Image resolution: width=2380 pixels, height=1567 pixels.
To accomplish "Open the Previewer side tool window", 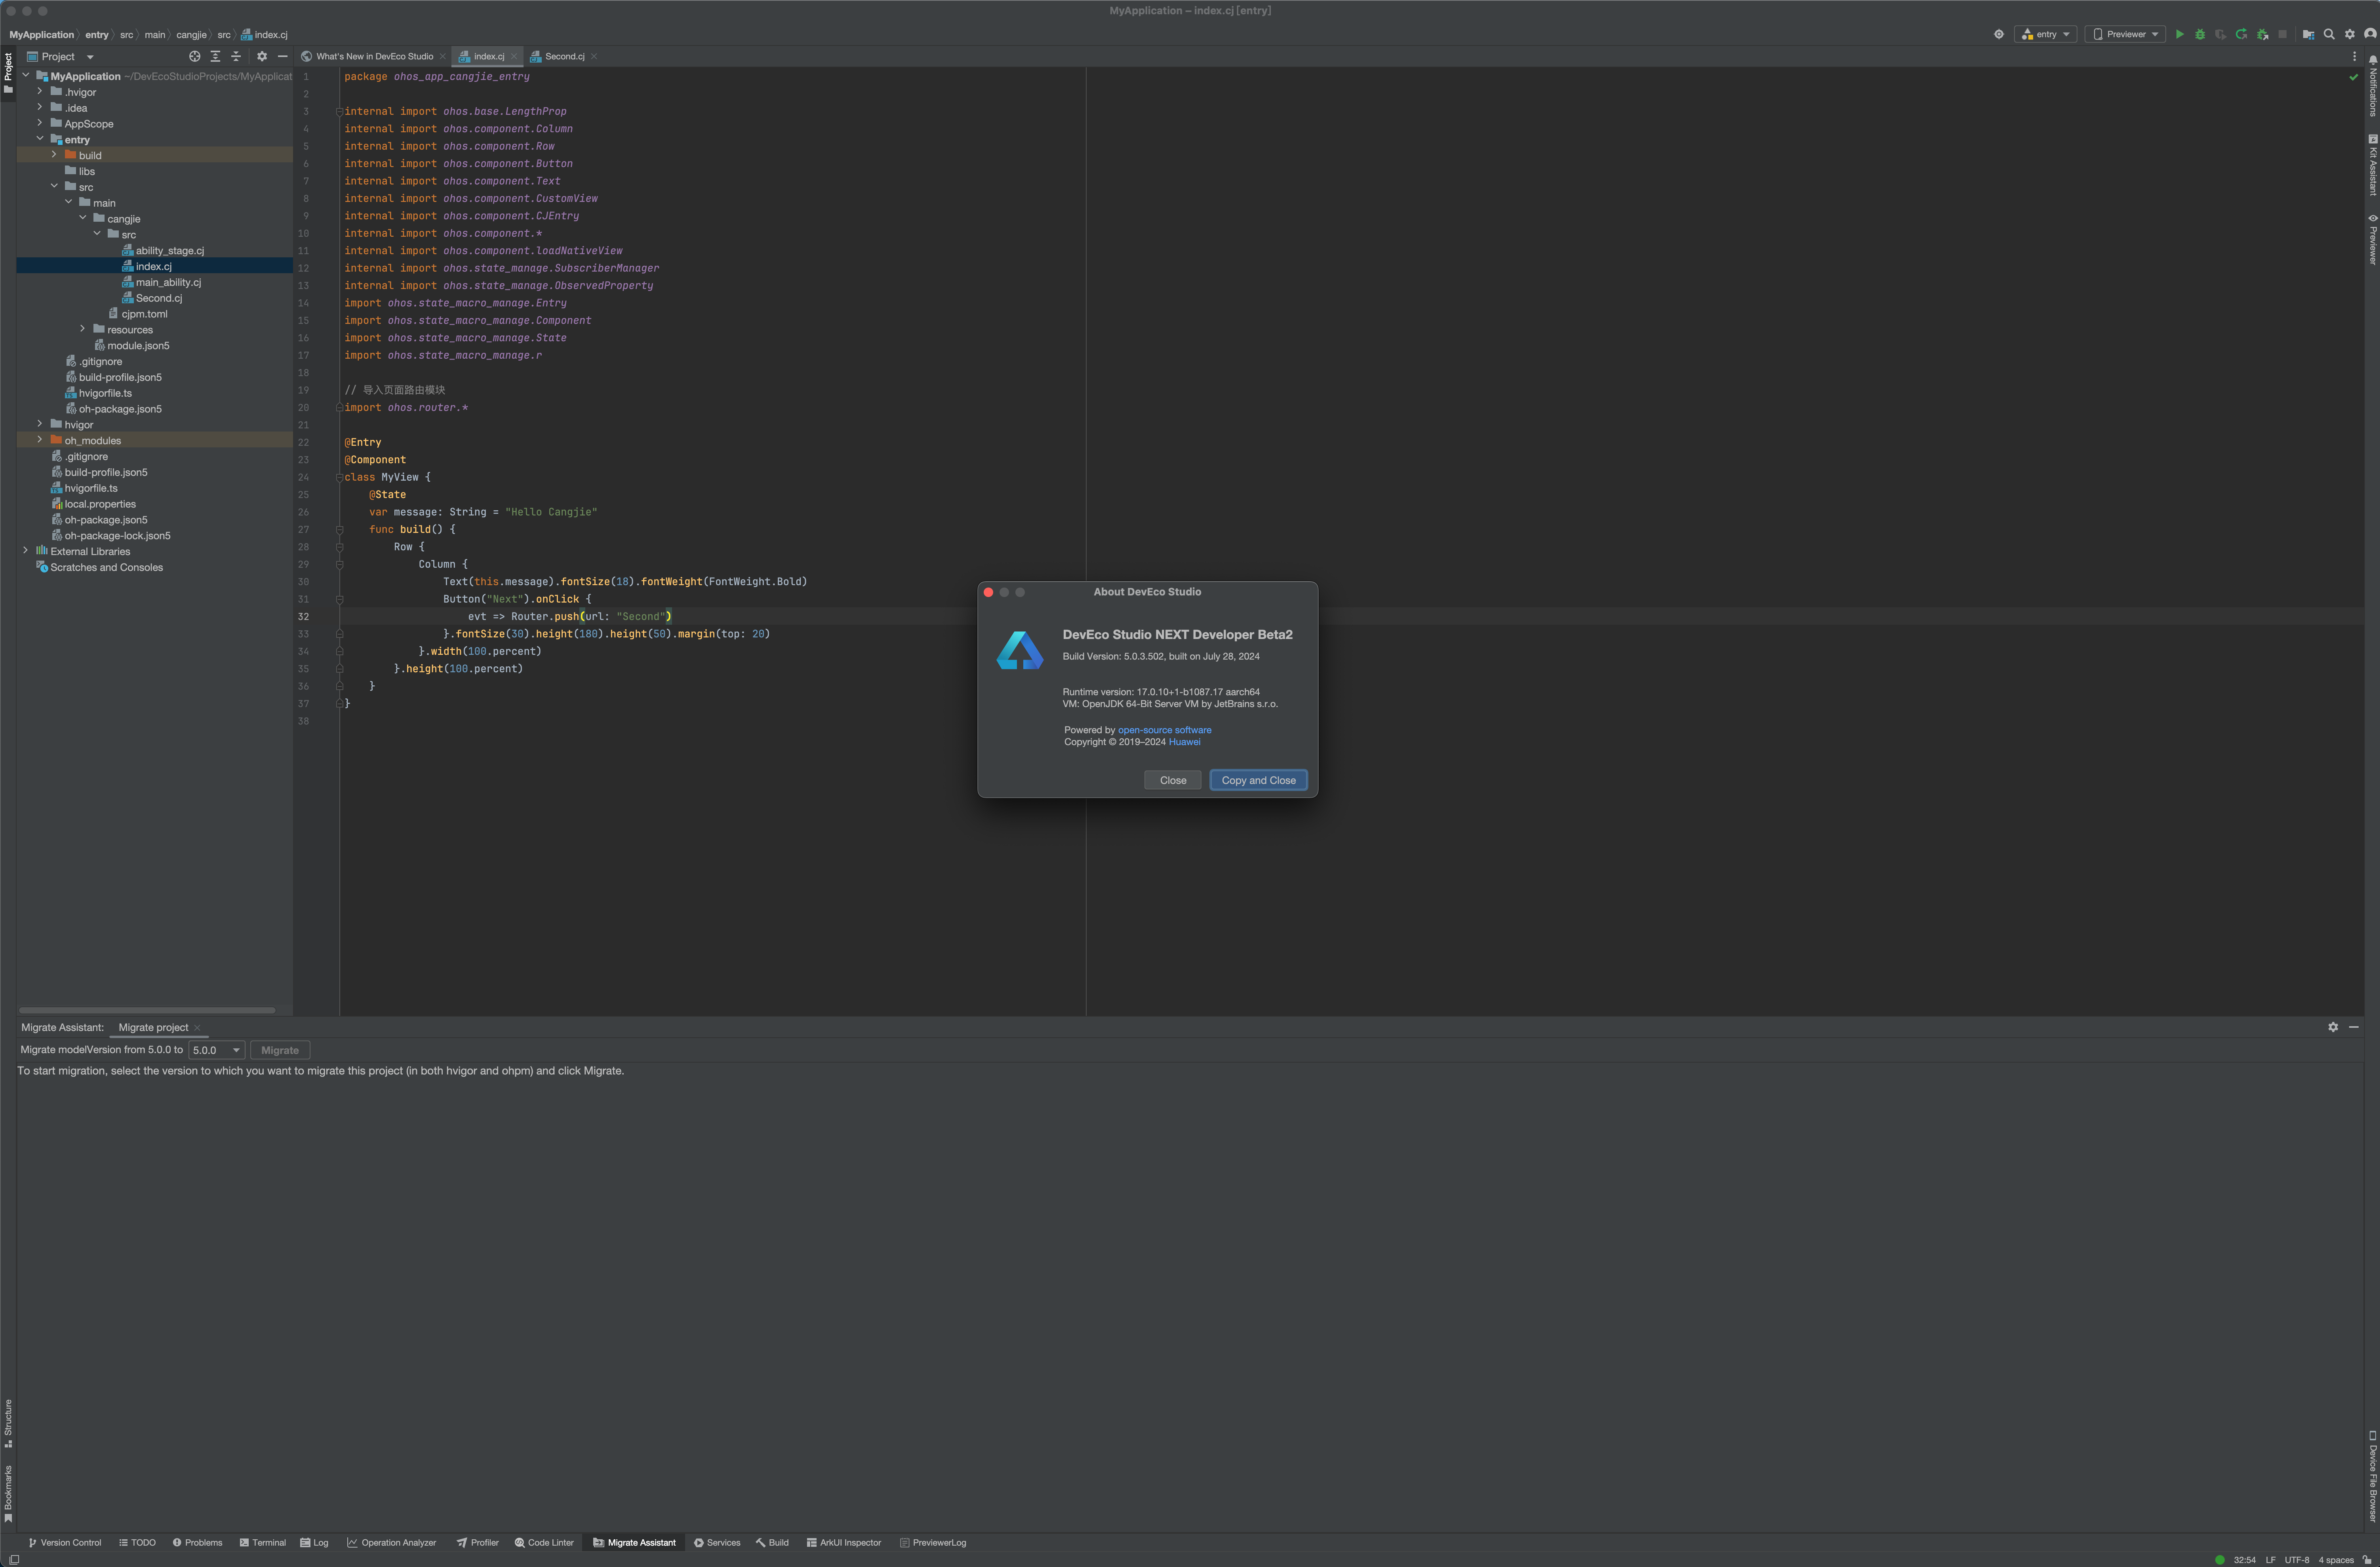I will tap(2372, 239).
